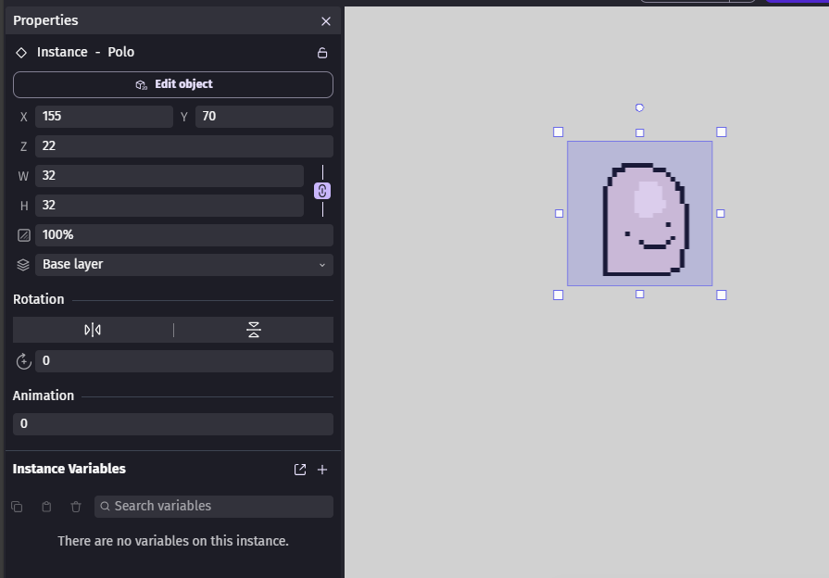Click the opacity 100% field
Image resolution: width=829 pixels, height=578 pixels.
pyautogui.click(x=184, y=234)
